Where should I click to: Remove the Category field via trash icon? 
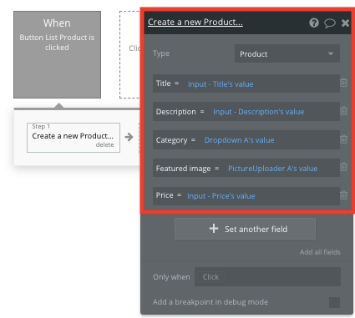[344, 139]
